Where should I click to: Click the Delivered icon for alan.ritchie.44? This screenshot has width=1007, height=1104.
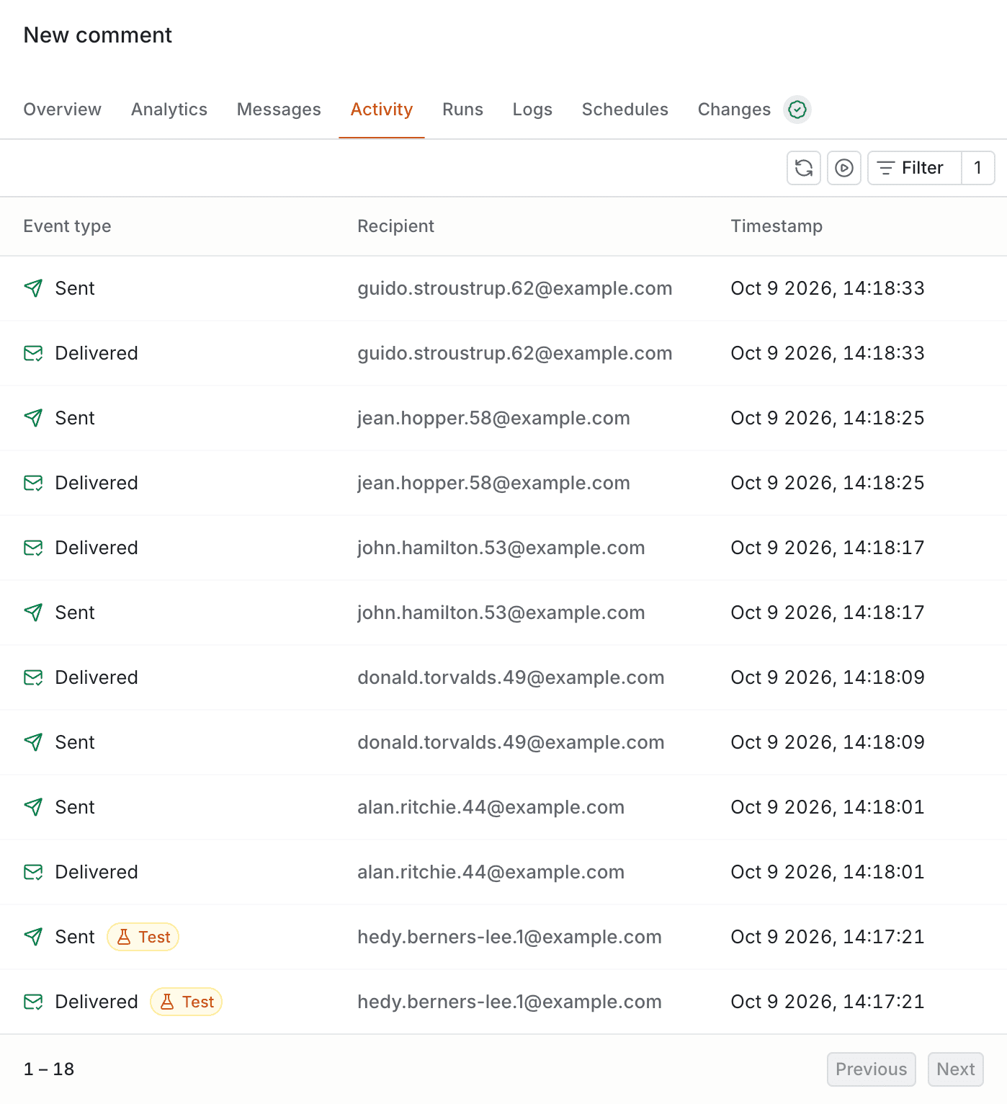33,872
